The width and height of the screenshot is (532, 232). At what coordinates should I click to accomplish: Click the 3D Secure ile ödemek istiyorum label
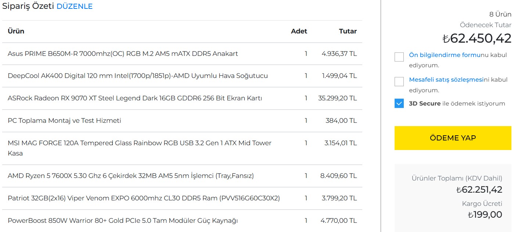457,104
